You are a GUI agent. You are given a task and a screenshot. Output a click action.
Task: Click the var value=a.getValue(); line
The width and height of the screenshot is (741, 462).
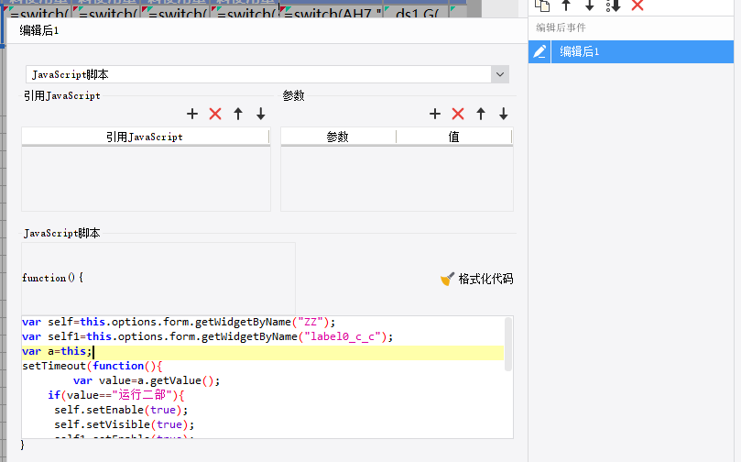147,380
